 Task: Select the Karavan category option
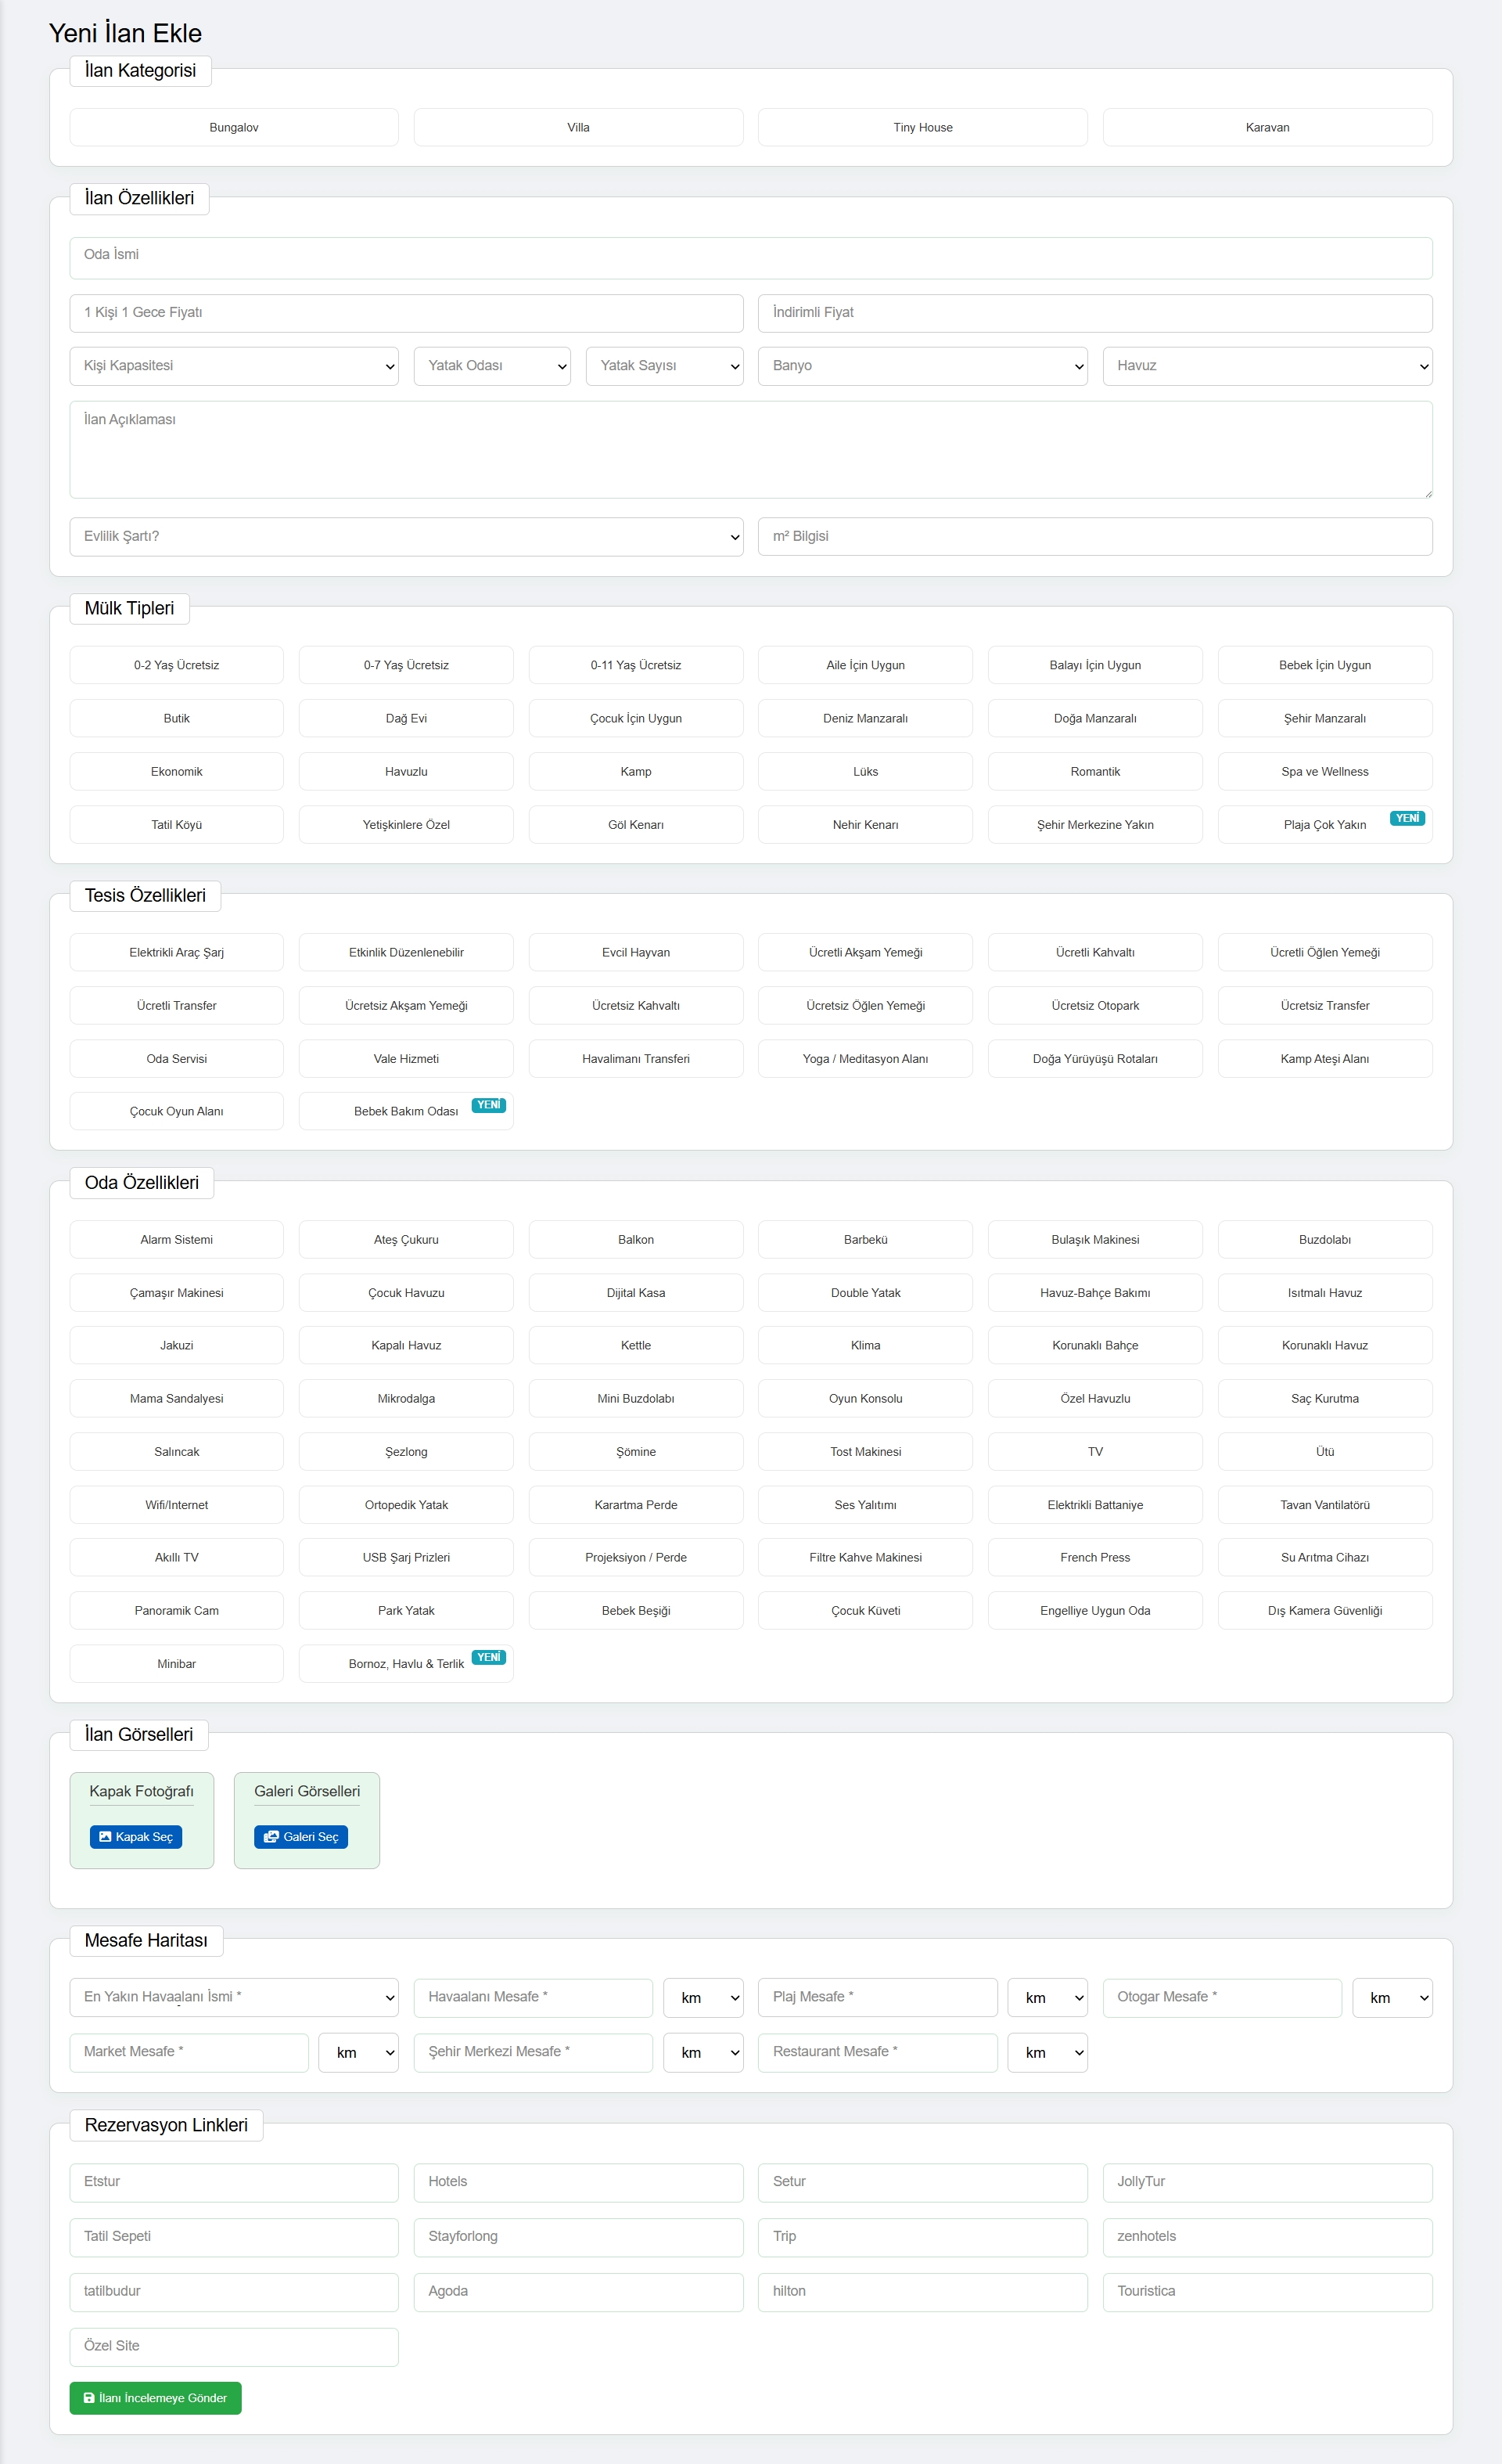(1267, 127)
